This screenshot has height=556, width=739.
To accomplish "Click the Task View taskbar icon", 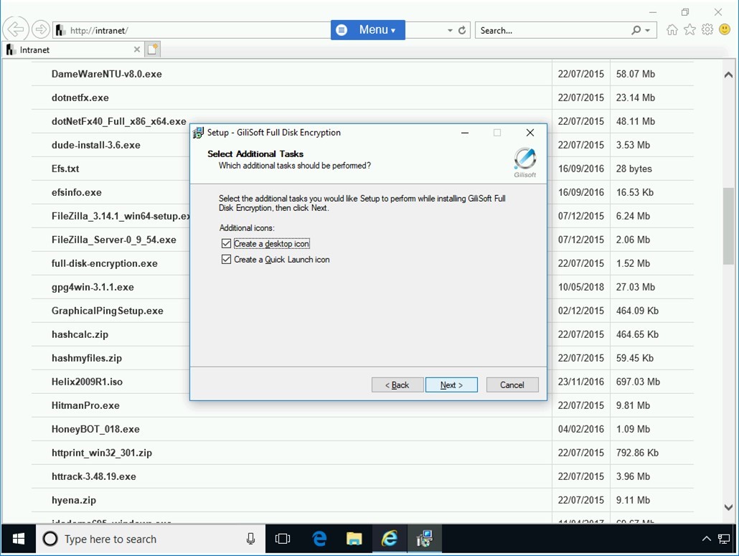I will click(x=283, y=539).
